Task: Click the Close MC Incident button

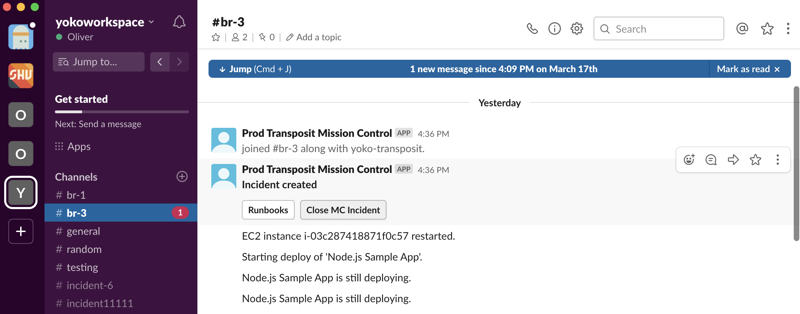Action: (x=343, y=210)
